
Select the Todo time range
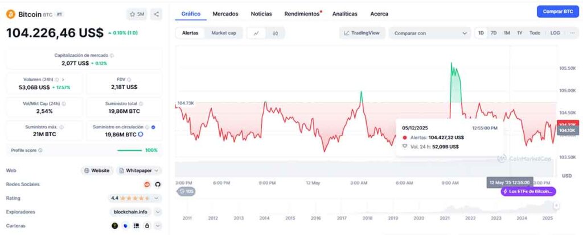coord(535,33)
